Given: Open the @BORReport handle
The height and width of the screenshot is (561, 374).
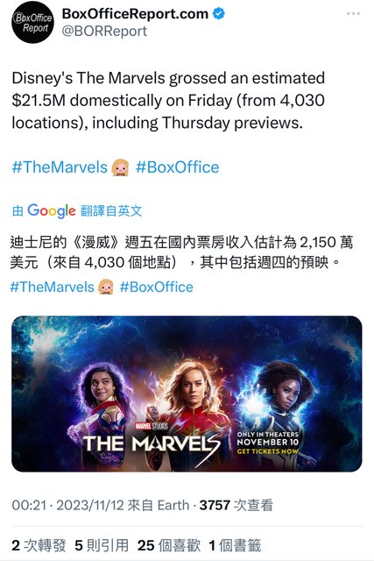Looking at the screenshot, I should [104, 32].
